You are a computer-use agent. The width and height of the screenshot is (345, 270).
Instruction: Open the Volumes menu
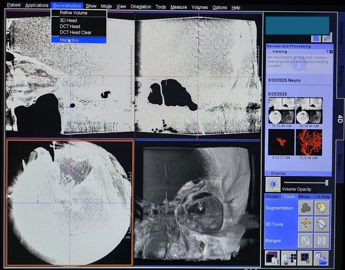[199, 7]
